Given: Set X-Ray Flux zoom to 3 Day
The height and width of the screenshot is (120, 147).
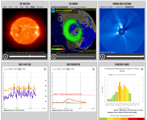Looking at the screenshot, I should tap(19, 69).
